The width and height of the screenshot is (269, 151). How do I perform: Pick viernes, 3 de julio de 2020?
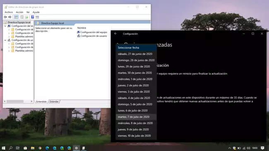click(x=136, y=91)
